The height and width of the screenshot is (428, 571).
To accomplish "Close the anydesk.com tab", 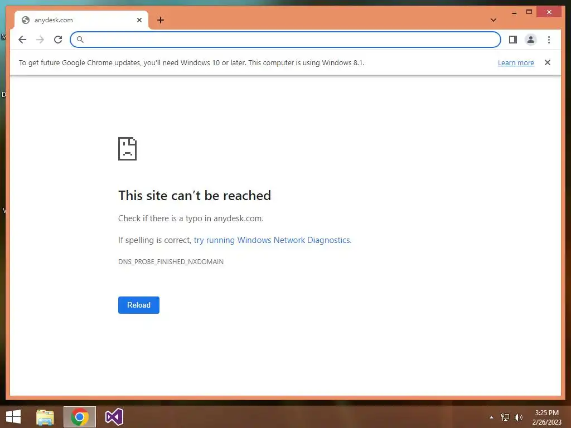I will (x=139, y=20).
